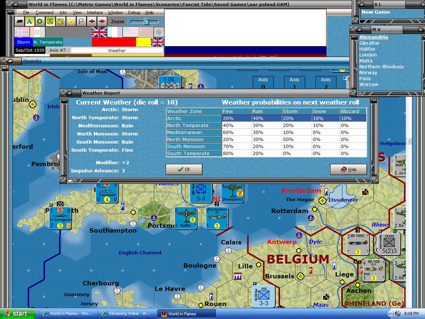Select Malta in the M V list
The height and width of the screenshot is (319, 425).
[x=366, y=61]
